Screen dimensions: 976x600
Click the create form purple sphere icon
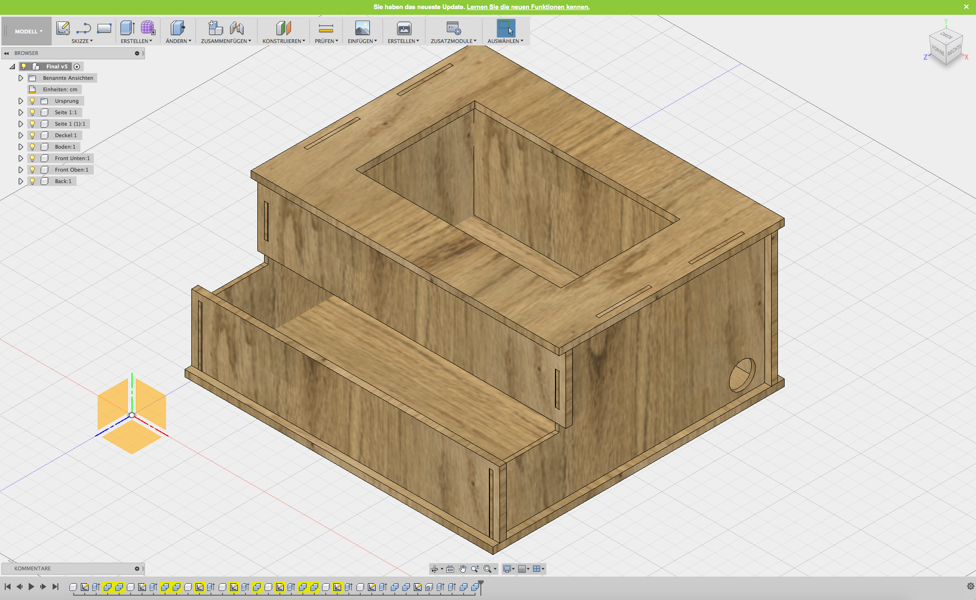148,28
